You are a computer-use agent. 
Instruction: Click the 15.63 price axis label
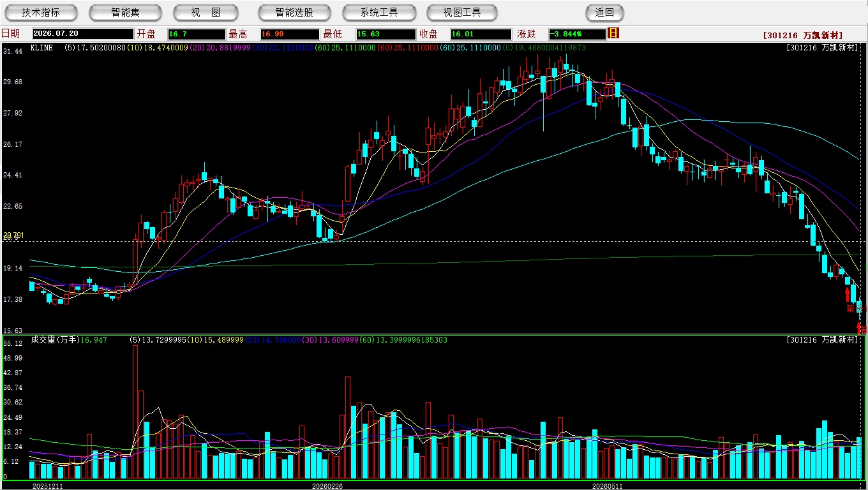coord(13,330)
